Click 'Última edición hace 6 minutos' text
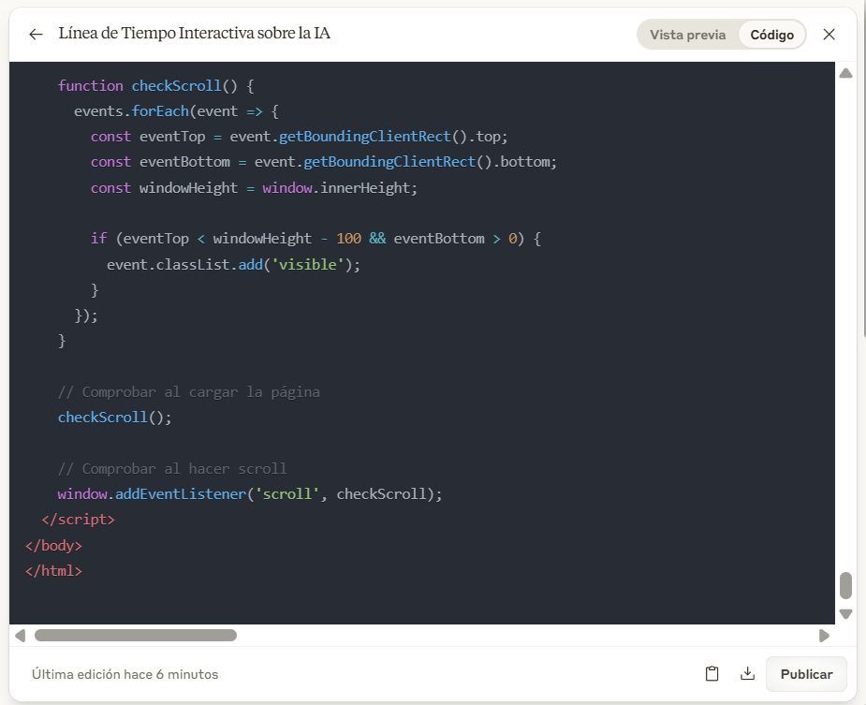 click(125, 674)
